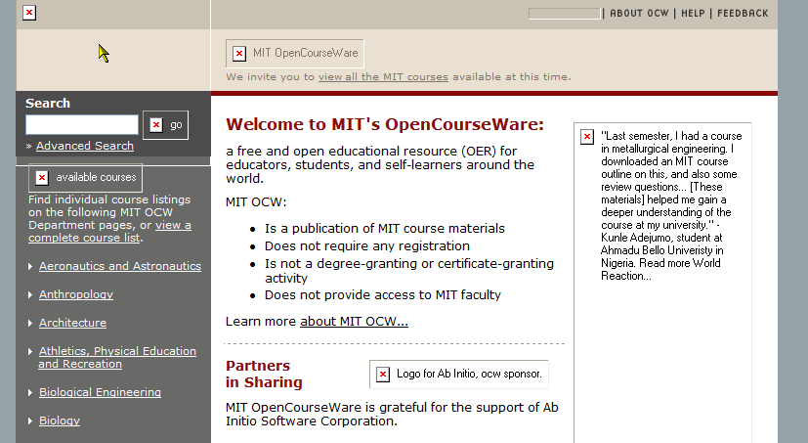
Task: Open the Biology department link
Action: (x=60, y=421)
